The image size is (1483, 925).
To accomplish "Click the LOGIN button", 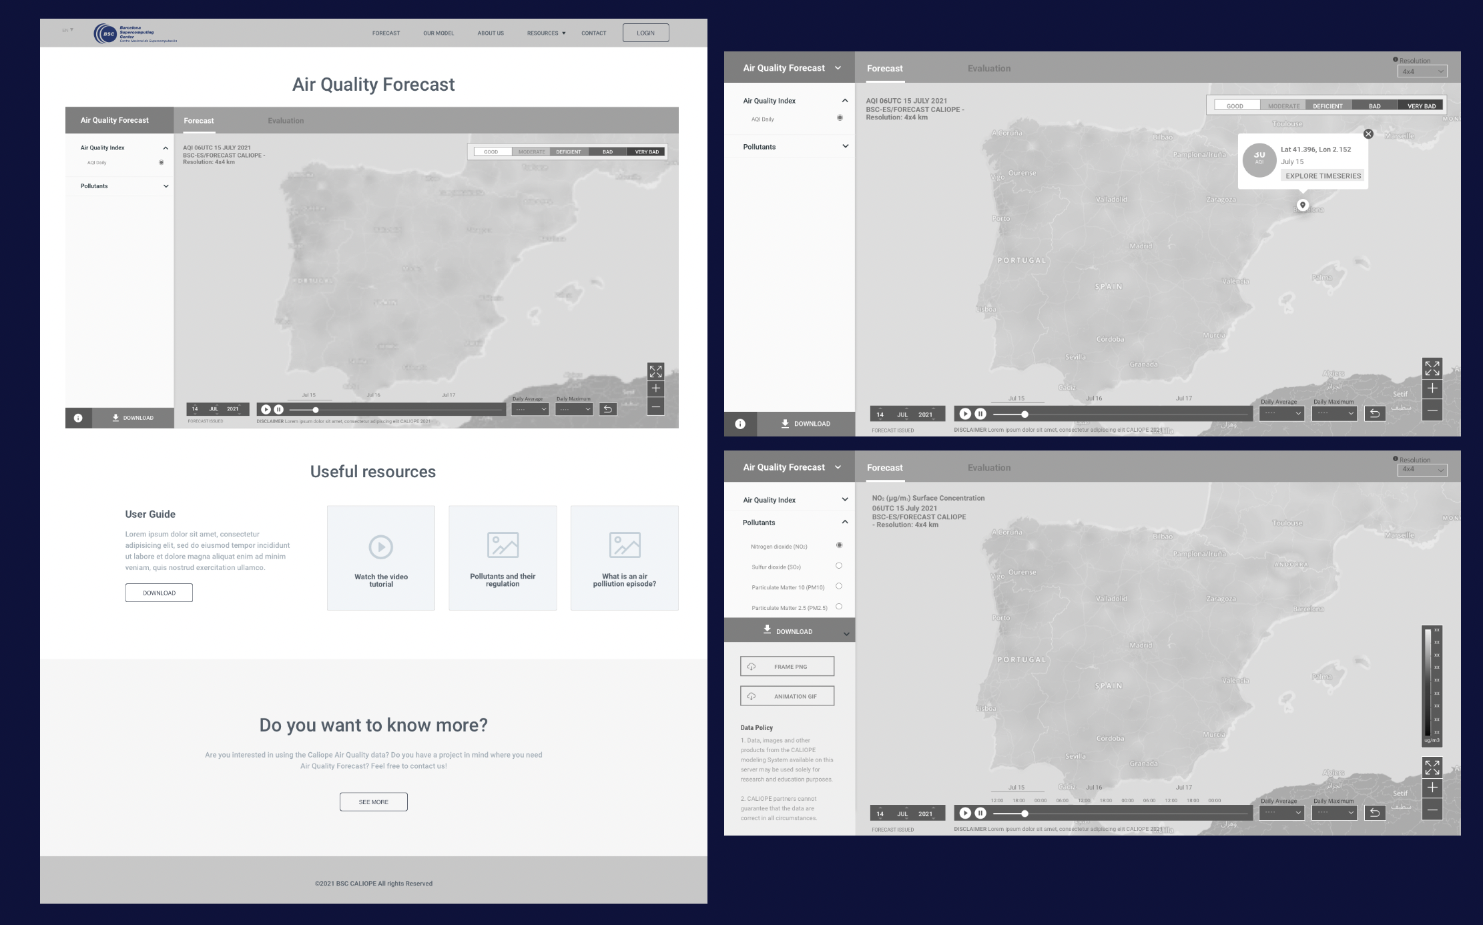I will [646, 33].
